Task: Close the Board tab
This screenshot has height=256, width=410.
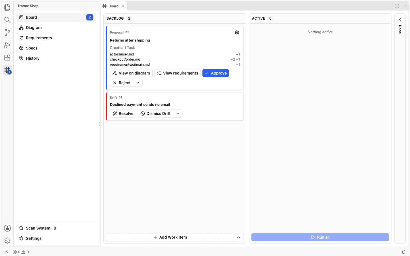Action: [123, 6]
